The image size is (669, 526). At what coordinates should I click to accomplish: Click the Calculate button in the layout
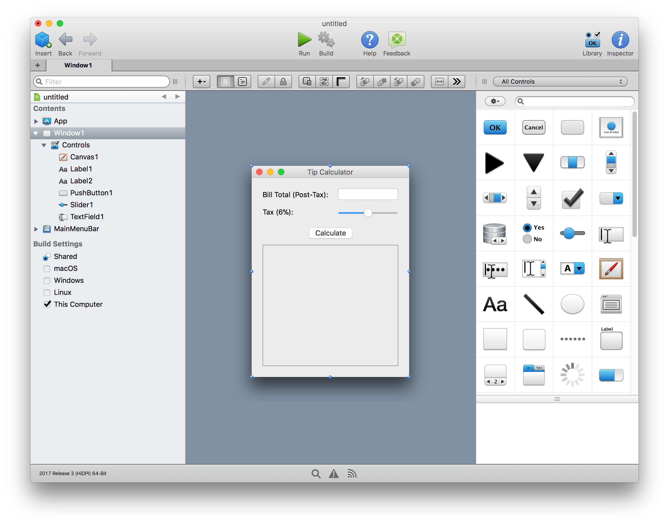(330, 233)
